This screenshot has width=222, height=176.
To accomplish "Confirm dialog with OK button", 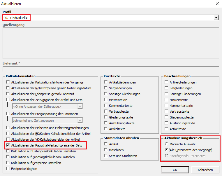I will [175, 170].
